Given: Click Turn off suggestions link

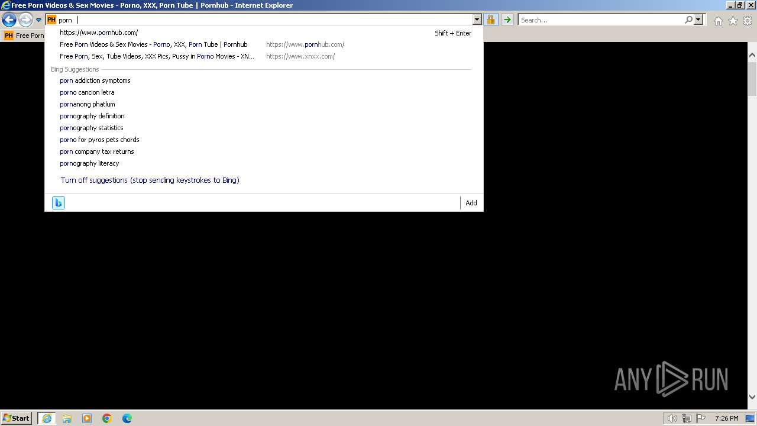Looking at the screenshot, I should (150, 180).
